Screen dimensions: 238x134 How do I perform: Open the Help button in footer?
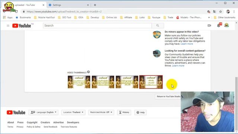[141, 112]
